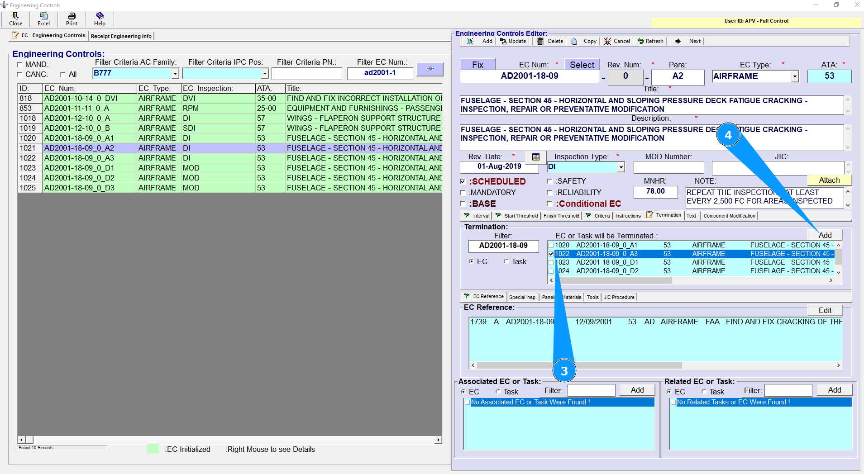The height and width of the screenshot is (474, 864).
Task: Enable the Conditional EC checkbox
Action: pos(549,204)
